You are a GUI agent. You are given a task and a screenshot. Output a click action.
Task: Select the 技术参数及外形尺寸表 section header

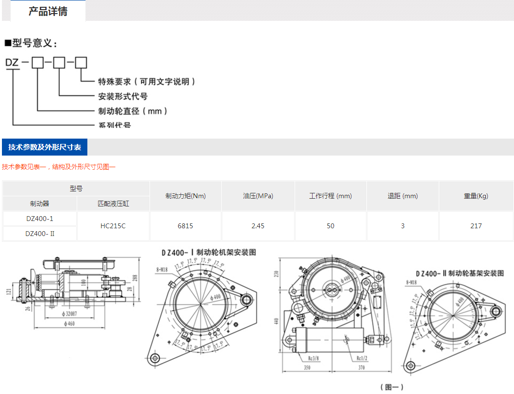point(45,147)
